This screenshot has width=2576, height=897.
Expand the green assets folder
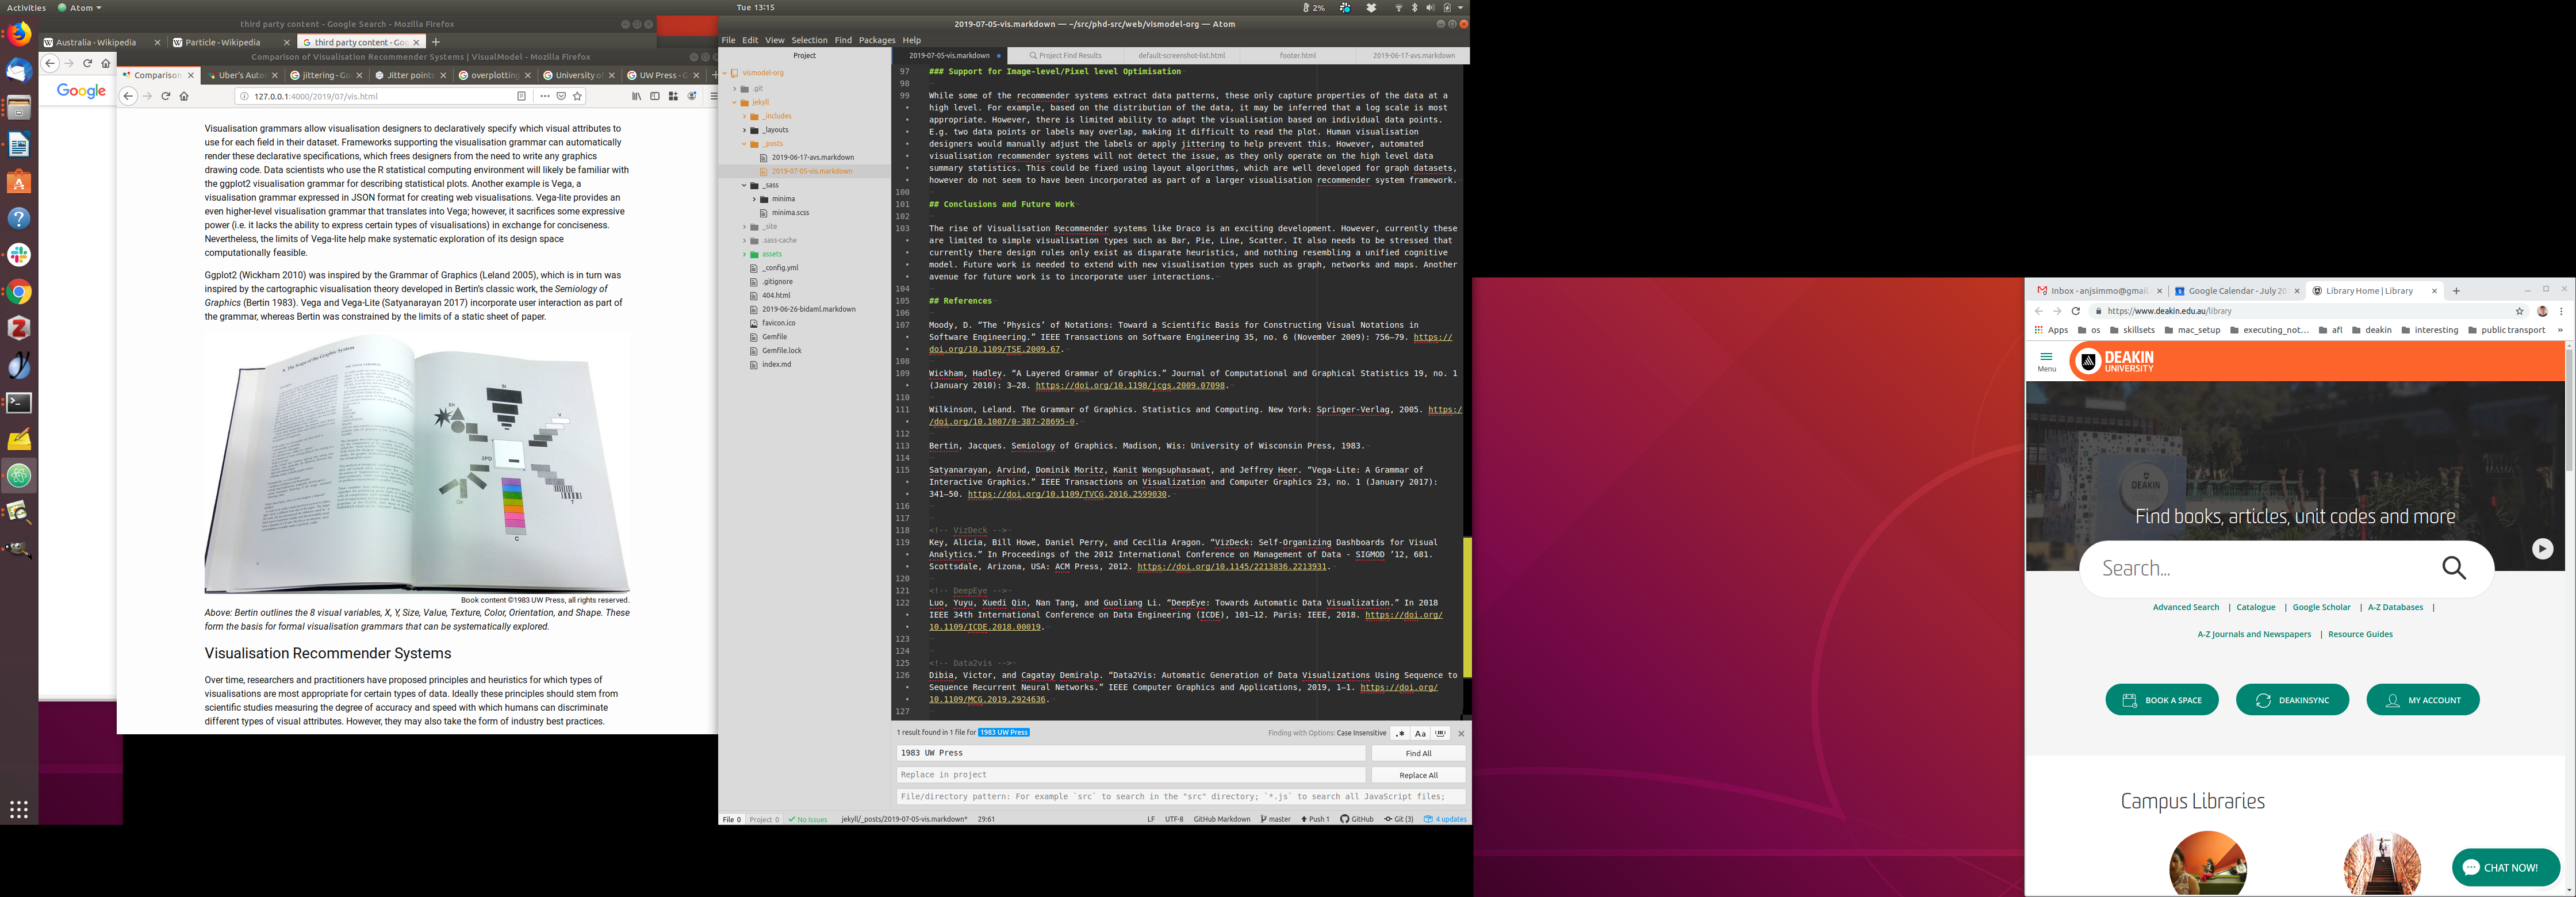(x=771, y=254)
